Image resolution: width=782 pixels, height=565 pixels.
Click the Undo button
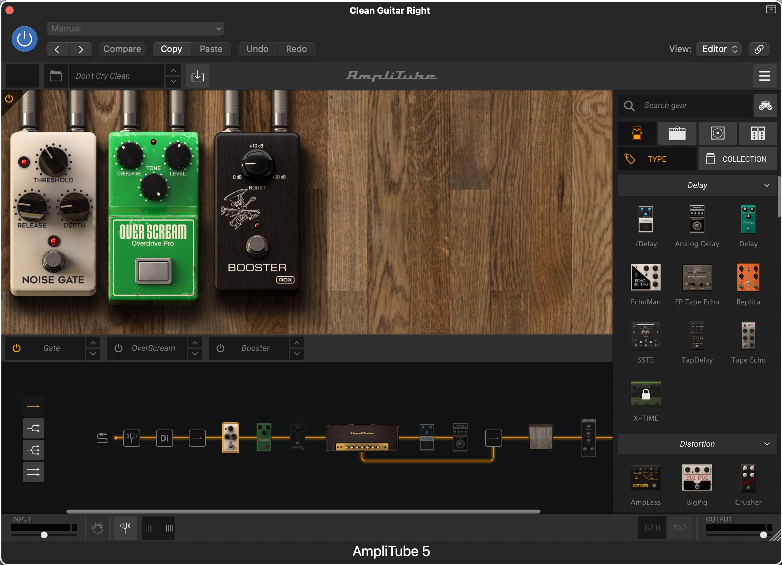click(257, 49)
